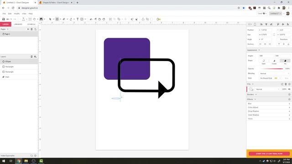This screenshot has width=292, height=164.
Task: Toggle the rotate left toolbar icon
Action: pyautogui.click(x=99, y=19)
